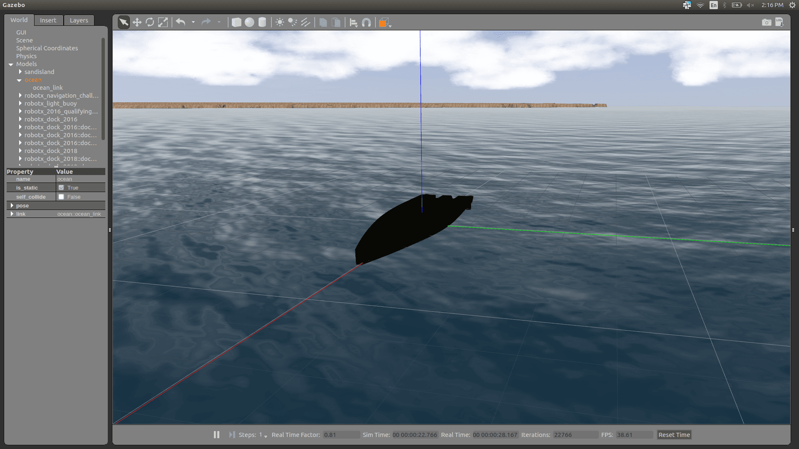Open the Layers tab
Viewport: 799px width, 449px height.
pyautogui.click(x=79, y=20)
